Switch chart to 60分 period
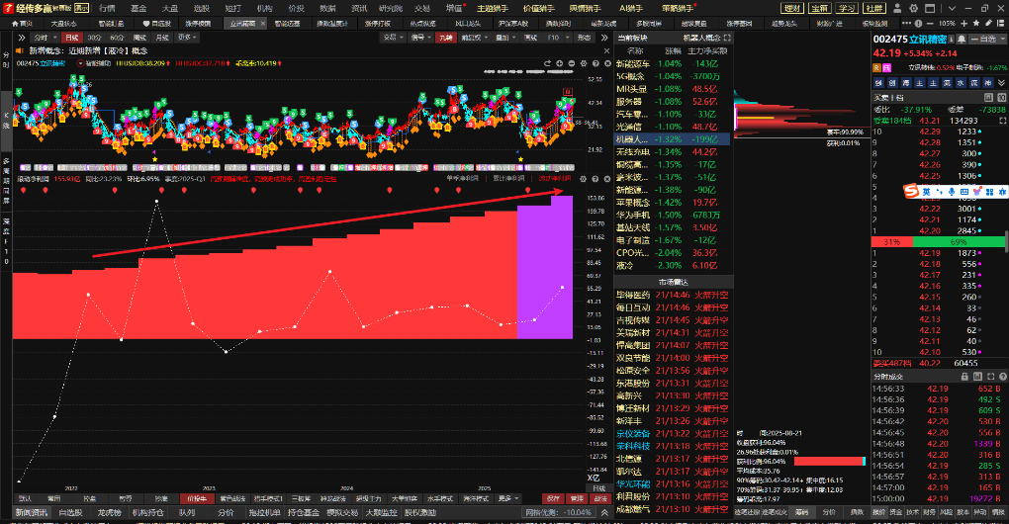The image size is (1009, 524). pyautogui.click(x=117, y=38)
